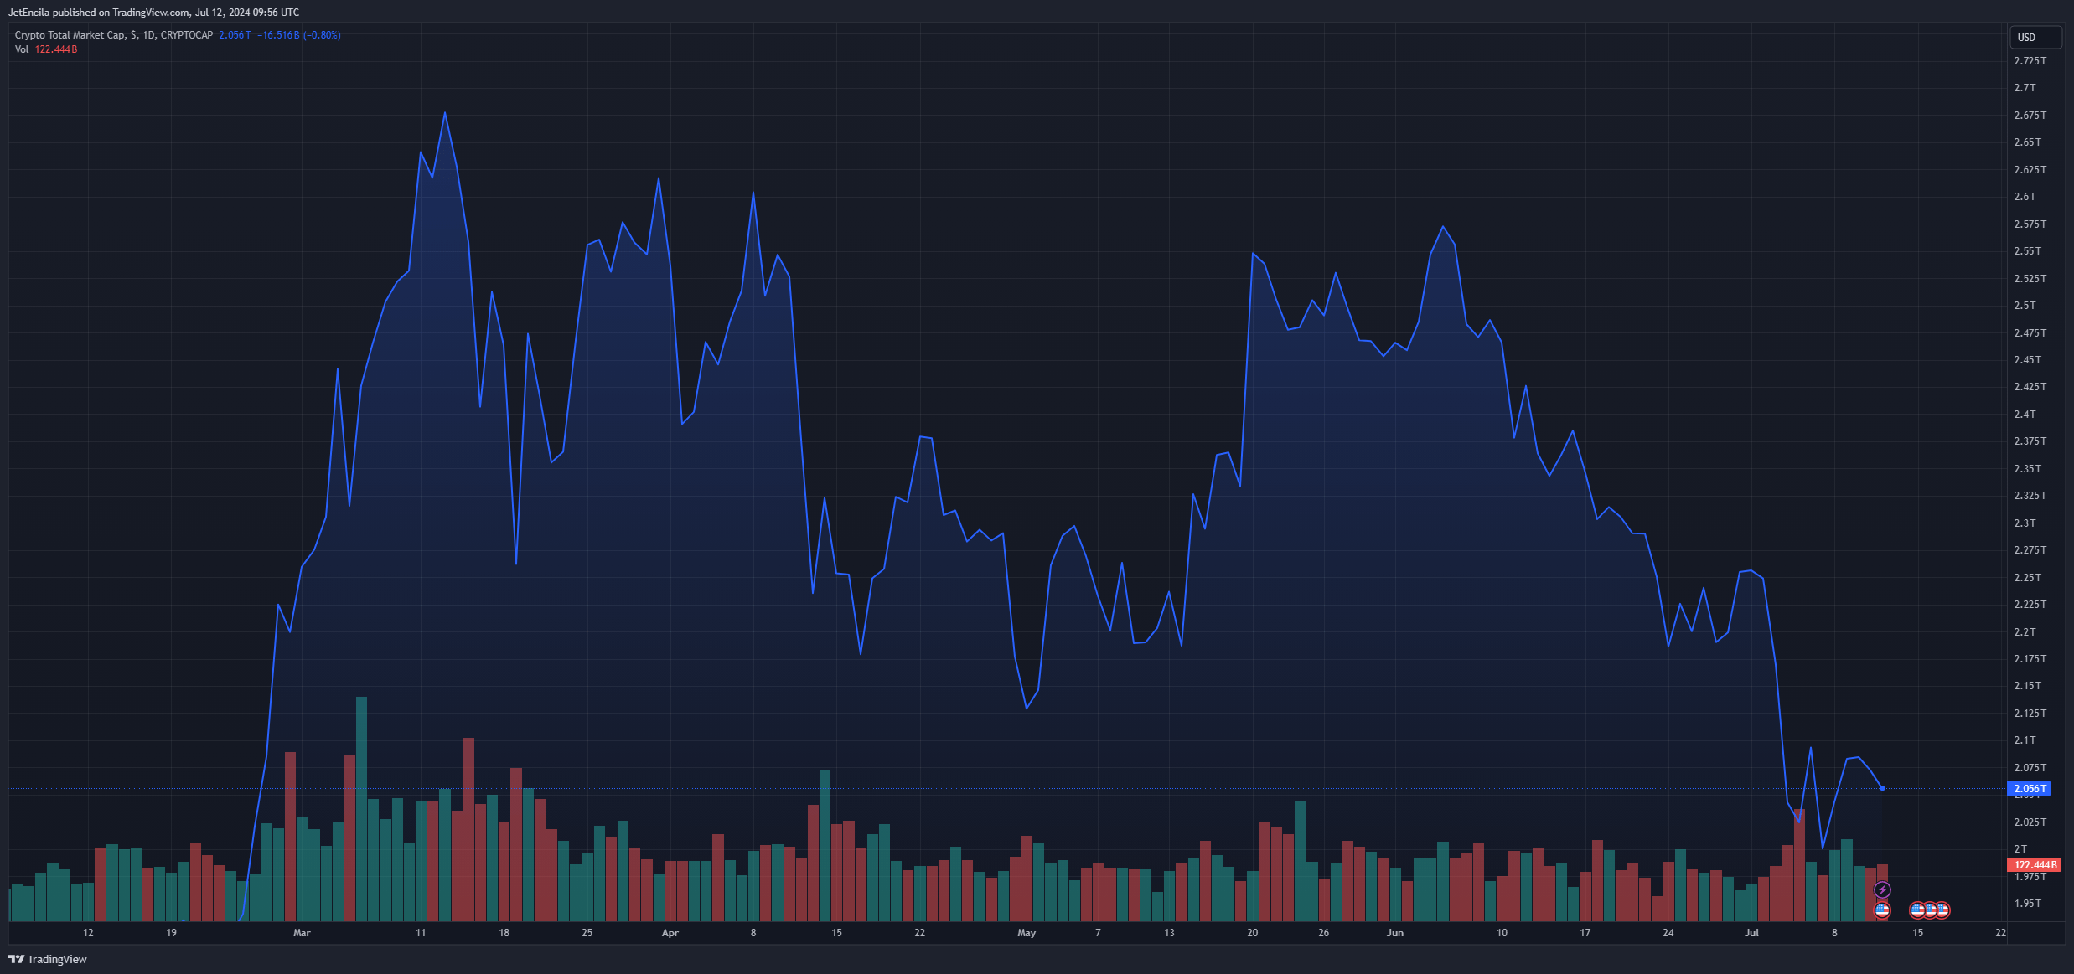Click the 2.725T price axis label
Image resolution: width=2074 pixels, height=974 pixels.
tap(2030, 61)
